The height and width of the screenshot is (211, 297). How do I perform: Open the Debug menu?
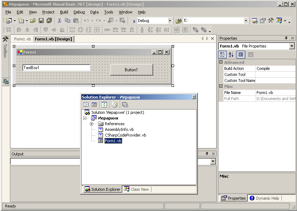tap(79, 12)
